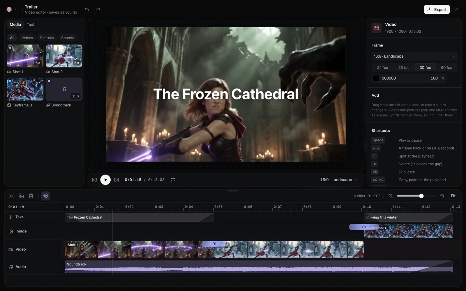Play the trailer preview
The height and width of the screenshot is (291, 466).
105,180
